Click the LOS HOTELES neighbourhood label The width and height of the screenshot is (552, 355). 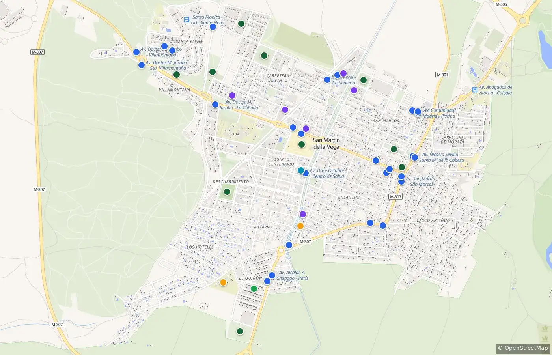coord(200,247)
